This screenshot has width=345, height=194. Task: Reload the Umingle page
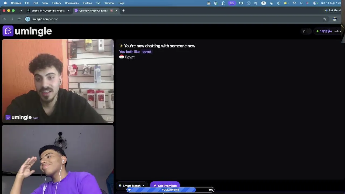(x=19, y=19)
